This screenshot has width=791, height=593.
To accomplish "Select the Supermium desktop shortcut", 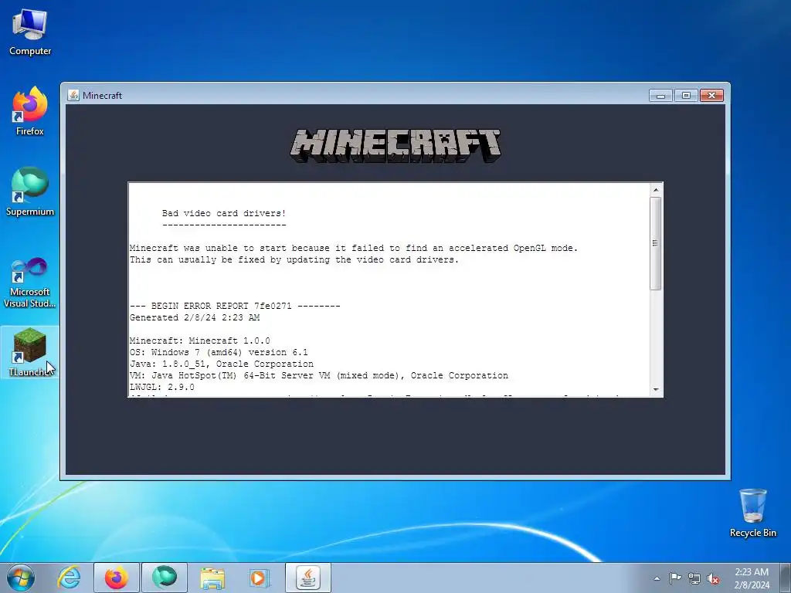I will tap(30, 192).
